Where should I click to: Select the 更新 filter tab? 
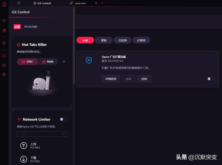coord(104,40)
